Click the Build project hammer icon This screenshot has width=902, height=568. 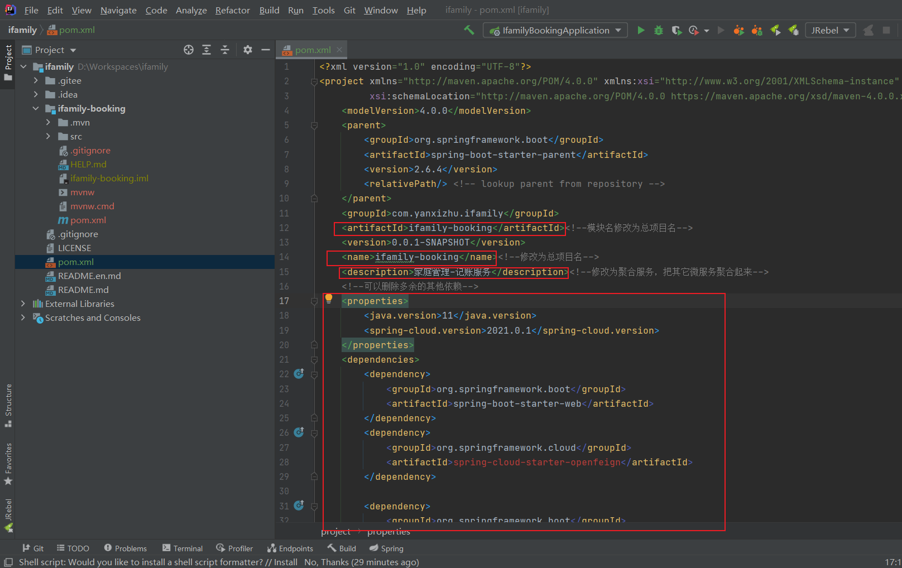pyautogui.click(x=469, y=30)
